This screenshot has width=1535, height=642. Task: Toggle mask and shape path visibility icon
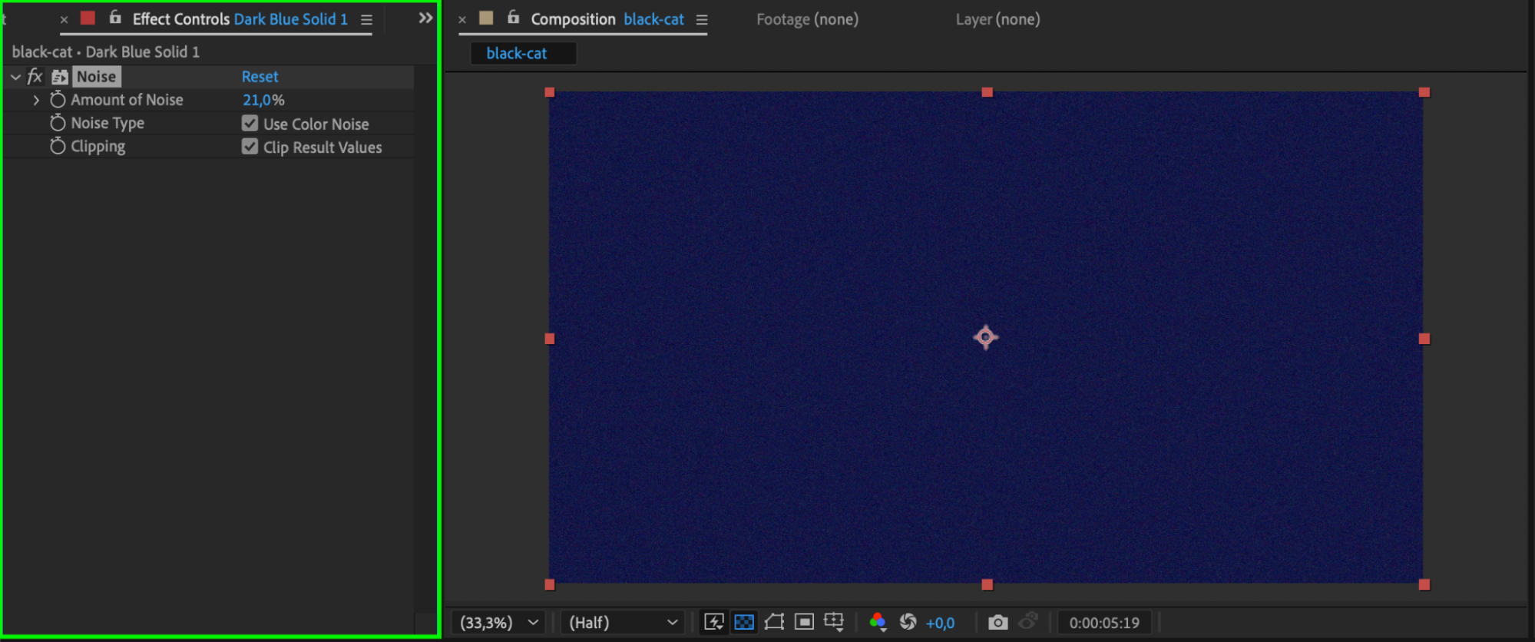(774, 622)
